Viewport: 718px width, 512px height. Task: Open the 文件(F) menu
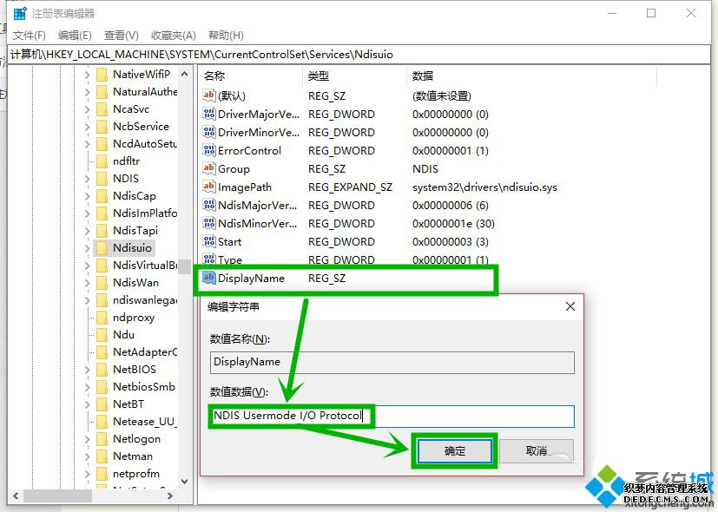click(x=30, y=36)
